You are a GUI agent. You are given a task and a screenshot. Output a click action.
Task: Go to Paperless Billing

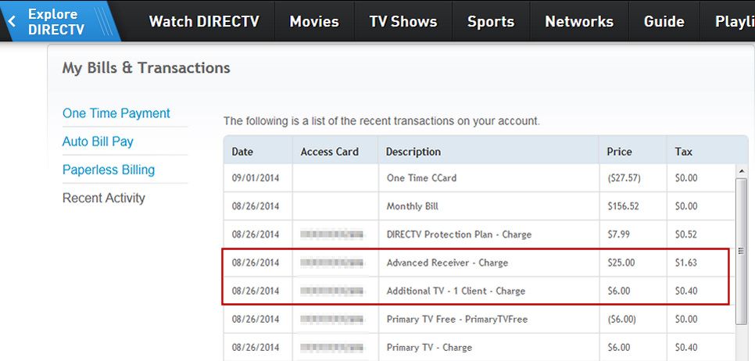pos(109,170)
